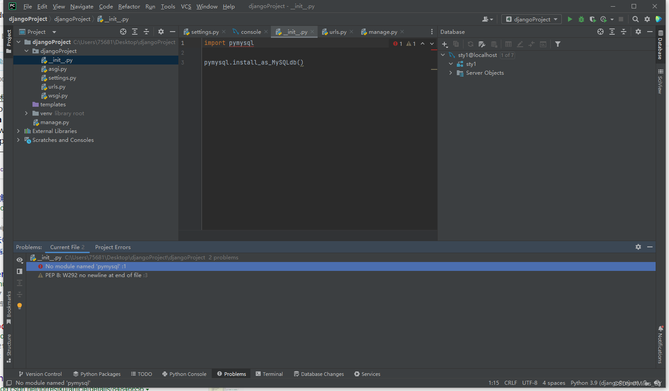This screenshot has height=391, width=669.
Task: Open Database panel settings gear
Action: click(x=638, y=32)
